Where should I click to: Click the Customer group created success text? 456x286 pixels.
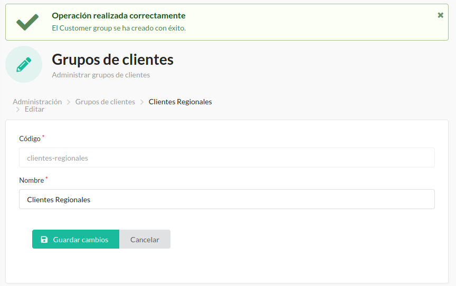point(119,28)
